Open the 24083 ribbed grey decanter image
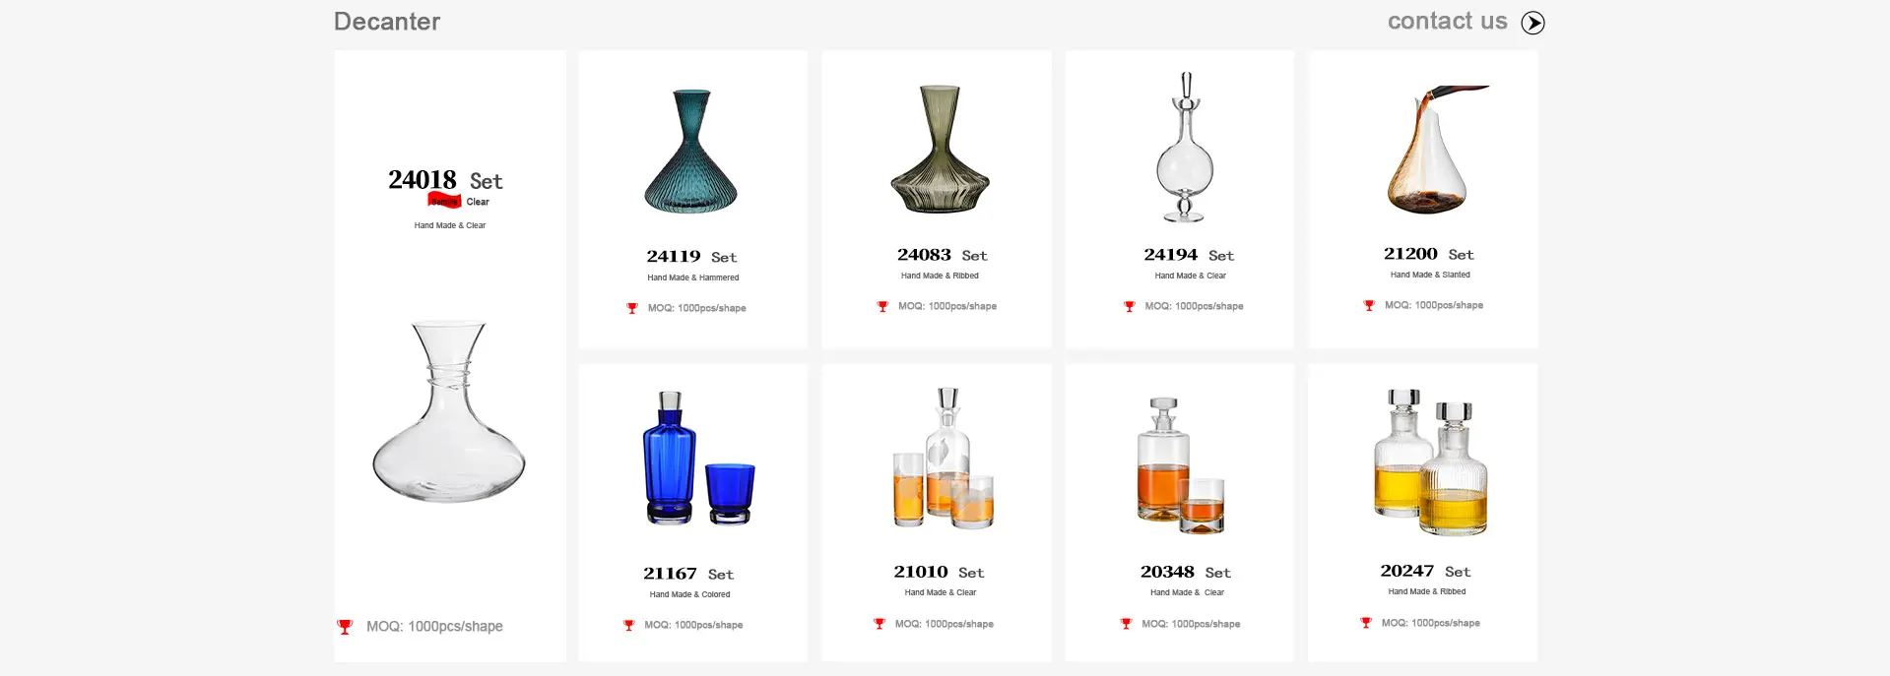This screenshot has height=676, width=1890. [940, 149]
